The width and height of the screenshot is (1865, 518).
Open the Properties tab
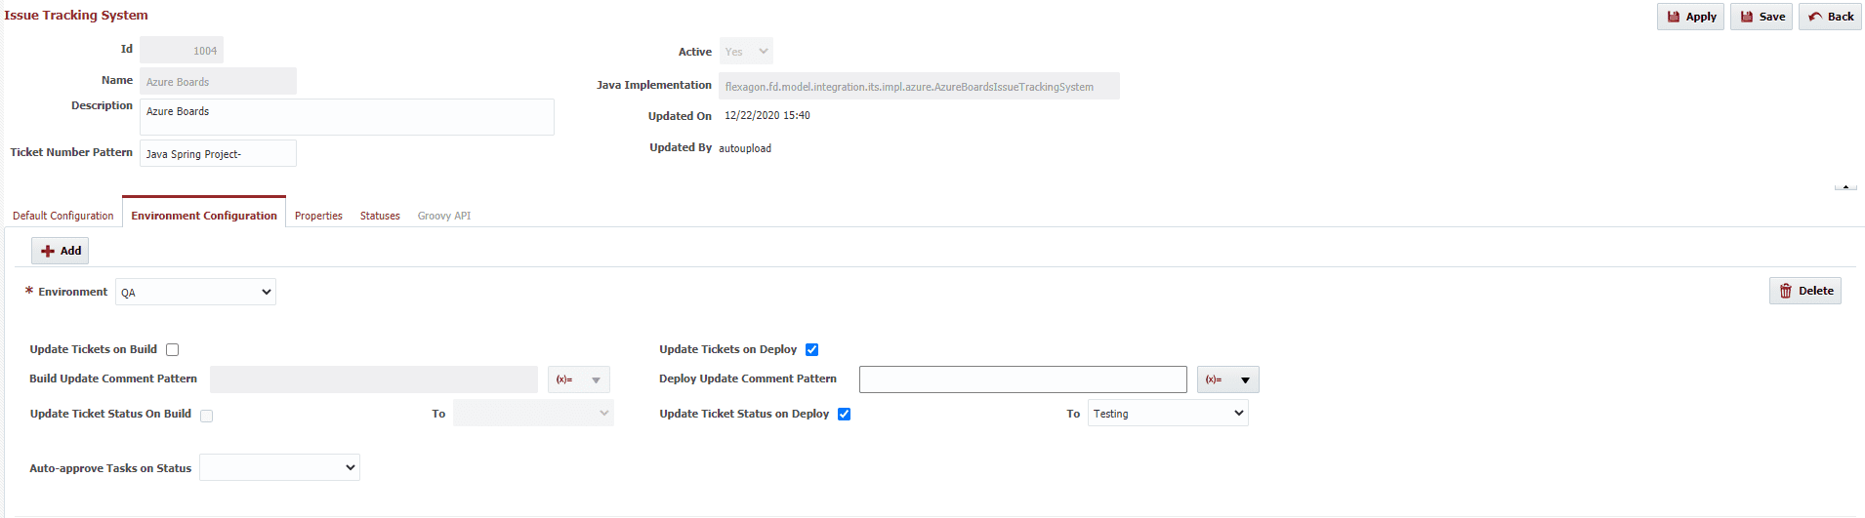point(318,216)
